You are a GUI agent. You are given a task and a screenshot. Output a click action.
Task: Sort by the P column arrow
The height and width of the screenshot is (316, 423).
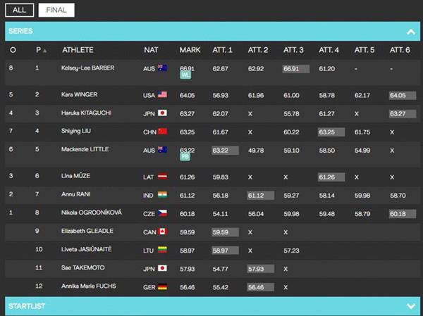[x=45, y=51]
